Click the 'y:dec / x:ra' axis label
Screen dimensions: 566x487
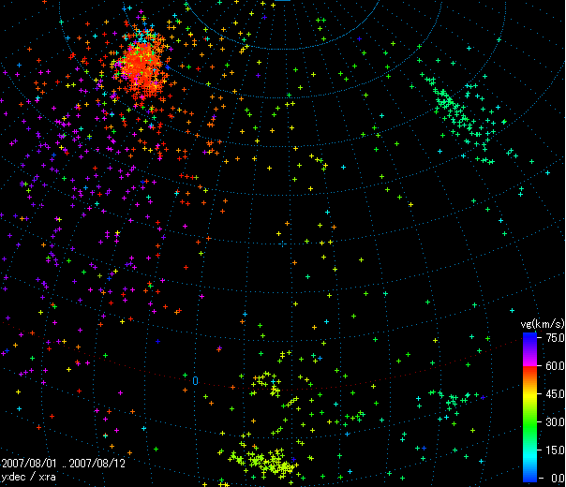click(x=28, y=477)
